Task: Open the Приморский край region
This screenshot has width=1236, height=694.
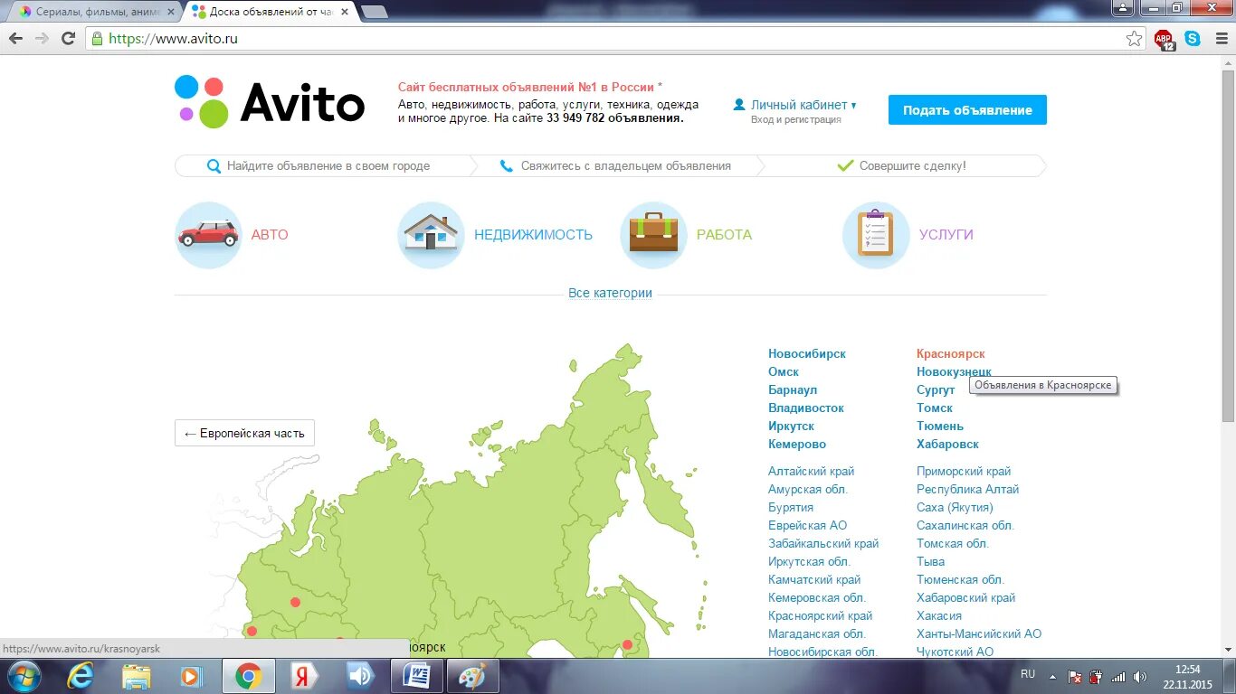Action: tap(964, 471)
